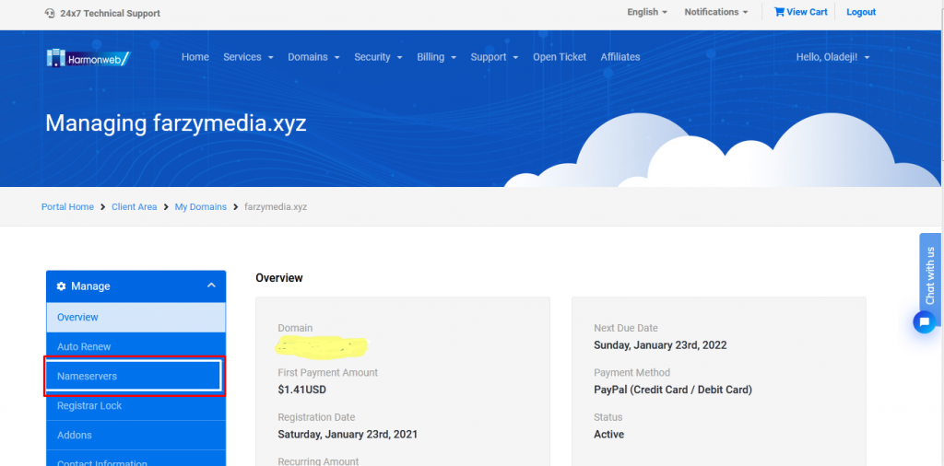This screenshot has height=466, width=944.
Task: Open Registrar Lock in the sidebar
Action: pos(89,405)
